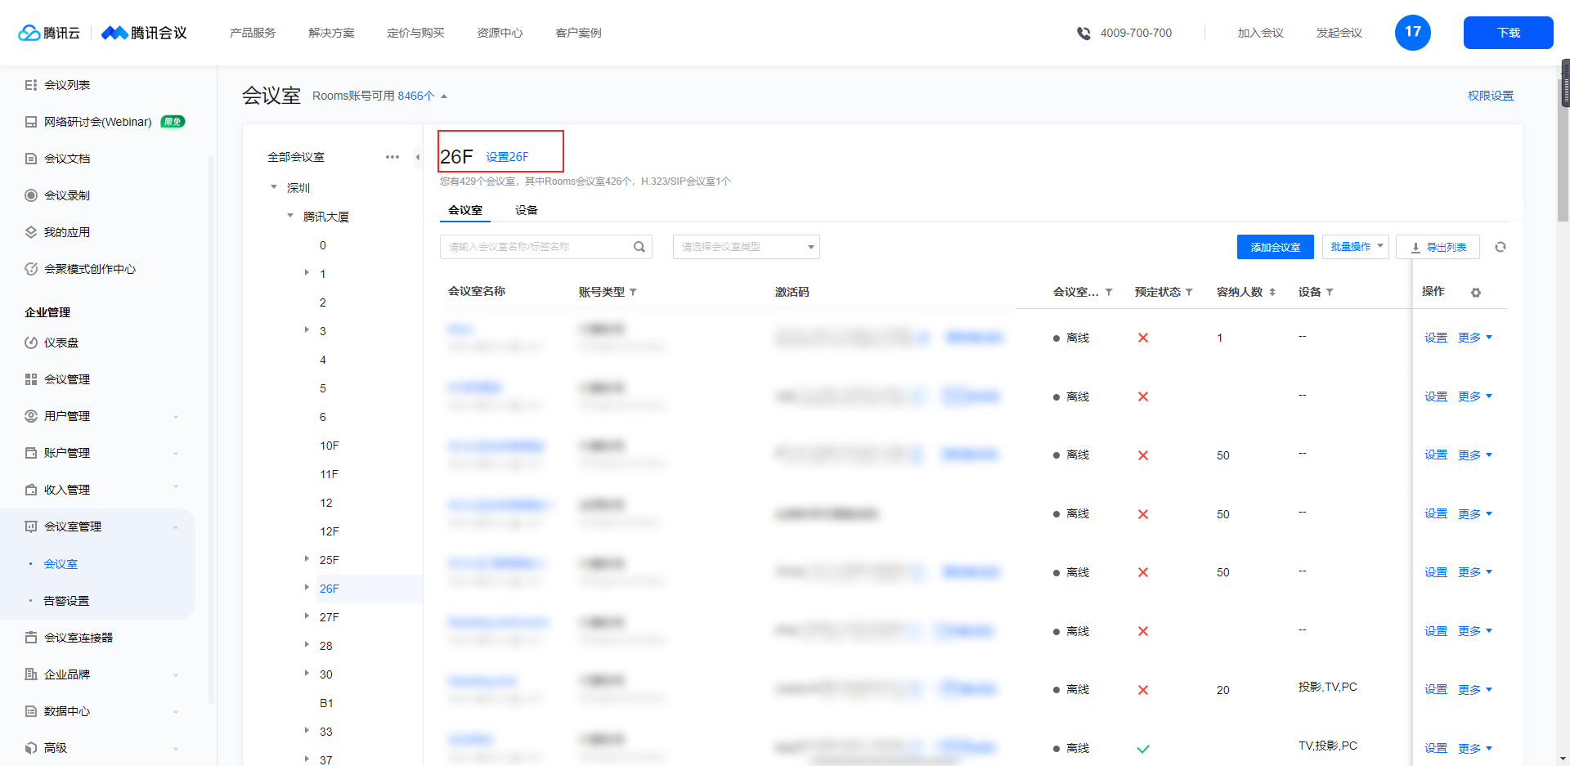Collapse the room tree panel arrow

click(418, 157)
